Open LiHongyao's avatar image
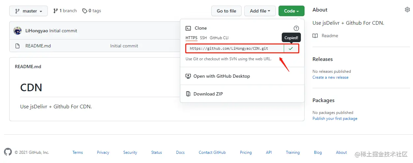The image size is (413, 163). tap(17, 31)
